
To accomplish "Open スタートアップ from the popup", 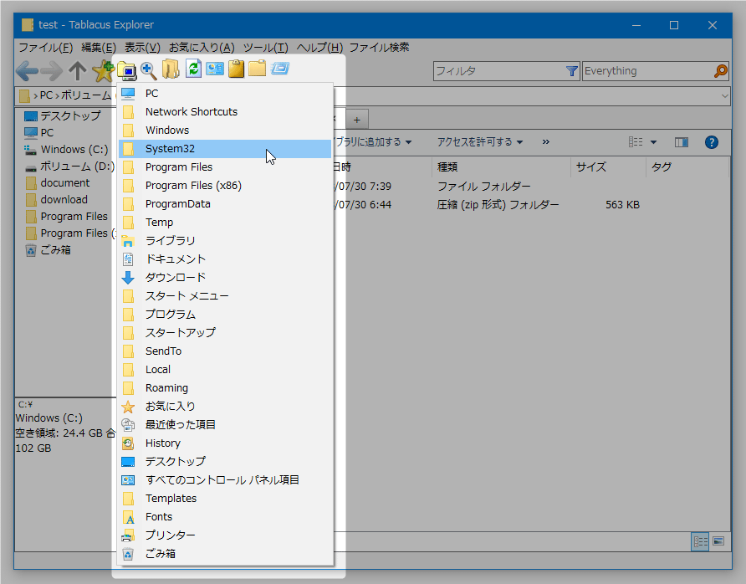I will [225, 333].
